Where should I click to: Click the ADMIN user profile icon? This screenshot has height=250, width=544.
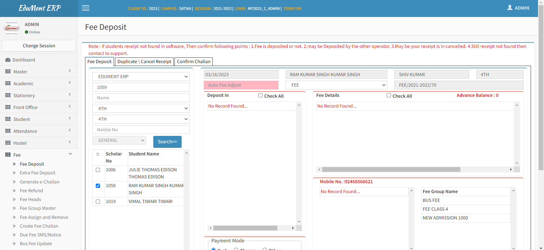click(x=510, y=8)
